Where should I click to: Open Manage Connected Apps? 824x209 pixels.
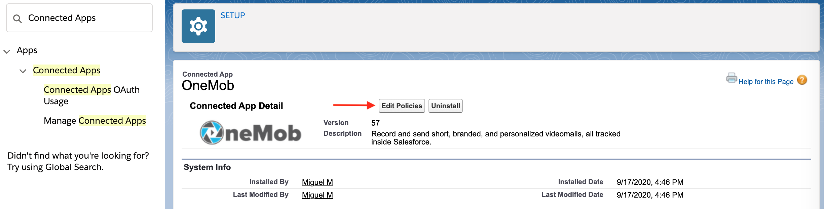coord(95,121)
